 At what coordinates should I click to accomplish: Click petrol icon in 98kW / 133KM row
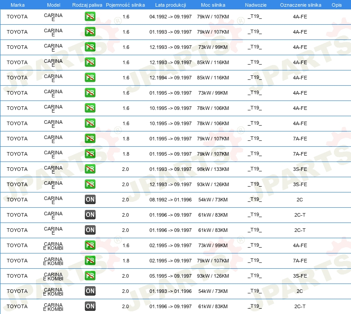tap(90, 169)
